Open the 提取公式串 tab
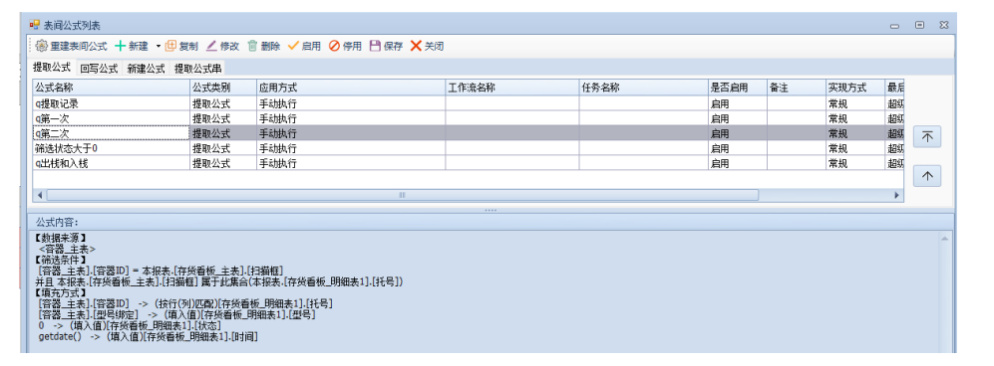994x366 pixels. point(197,69)
